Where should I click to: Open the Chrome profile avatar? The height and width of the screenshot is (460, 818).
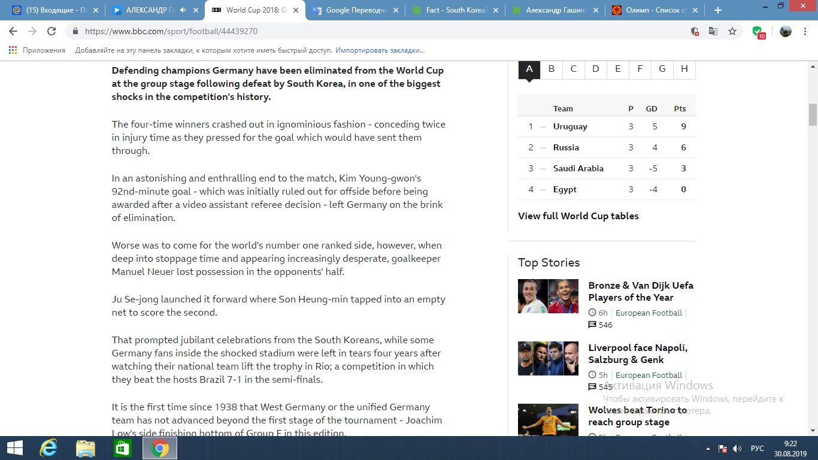tap(786, 31)
